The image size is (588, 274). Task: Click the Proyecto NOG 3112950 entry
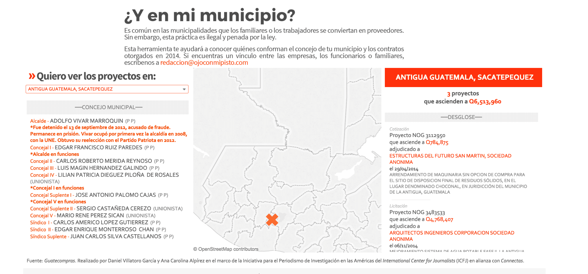[417, 135]
